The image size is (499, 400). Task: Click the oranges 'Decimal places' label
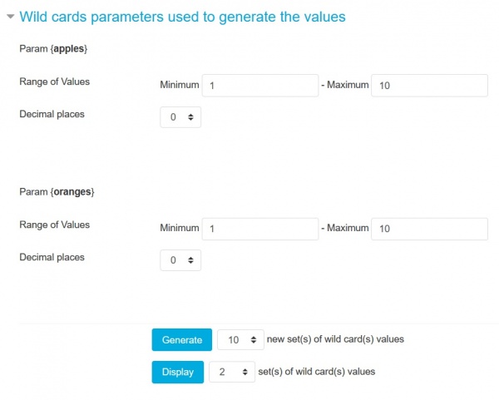click(52, 257)
